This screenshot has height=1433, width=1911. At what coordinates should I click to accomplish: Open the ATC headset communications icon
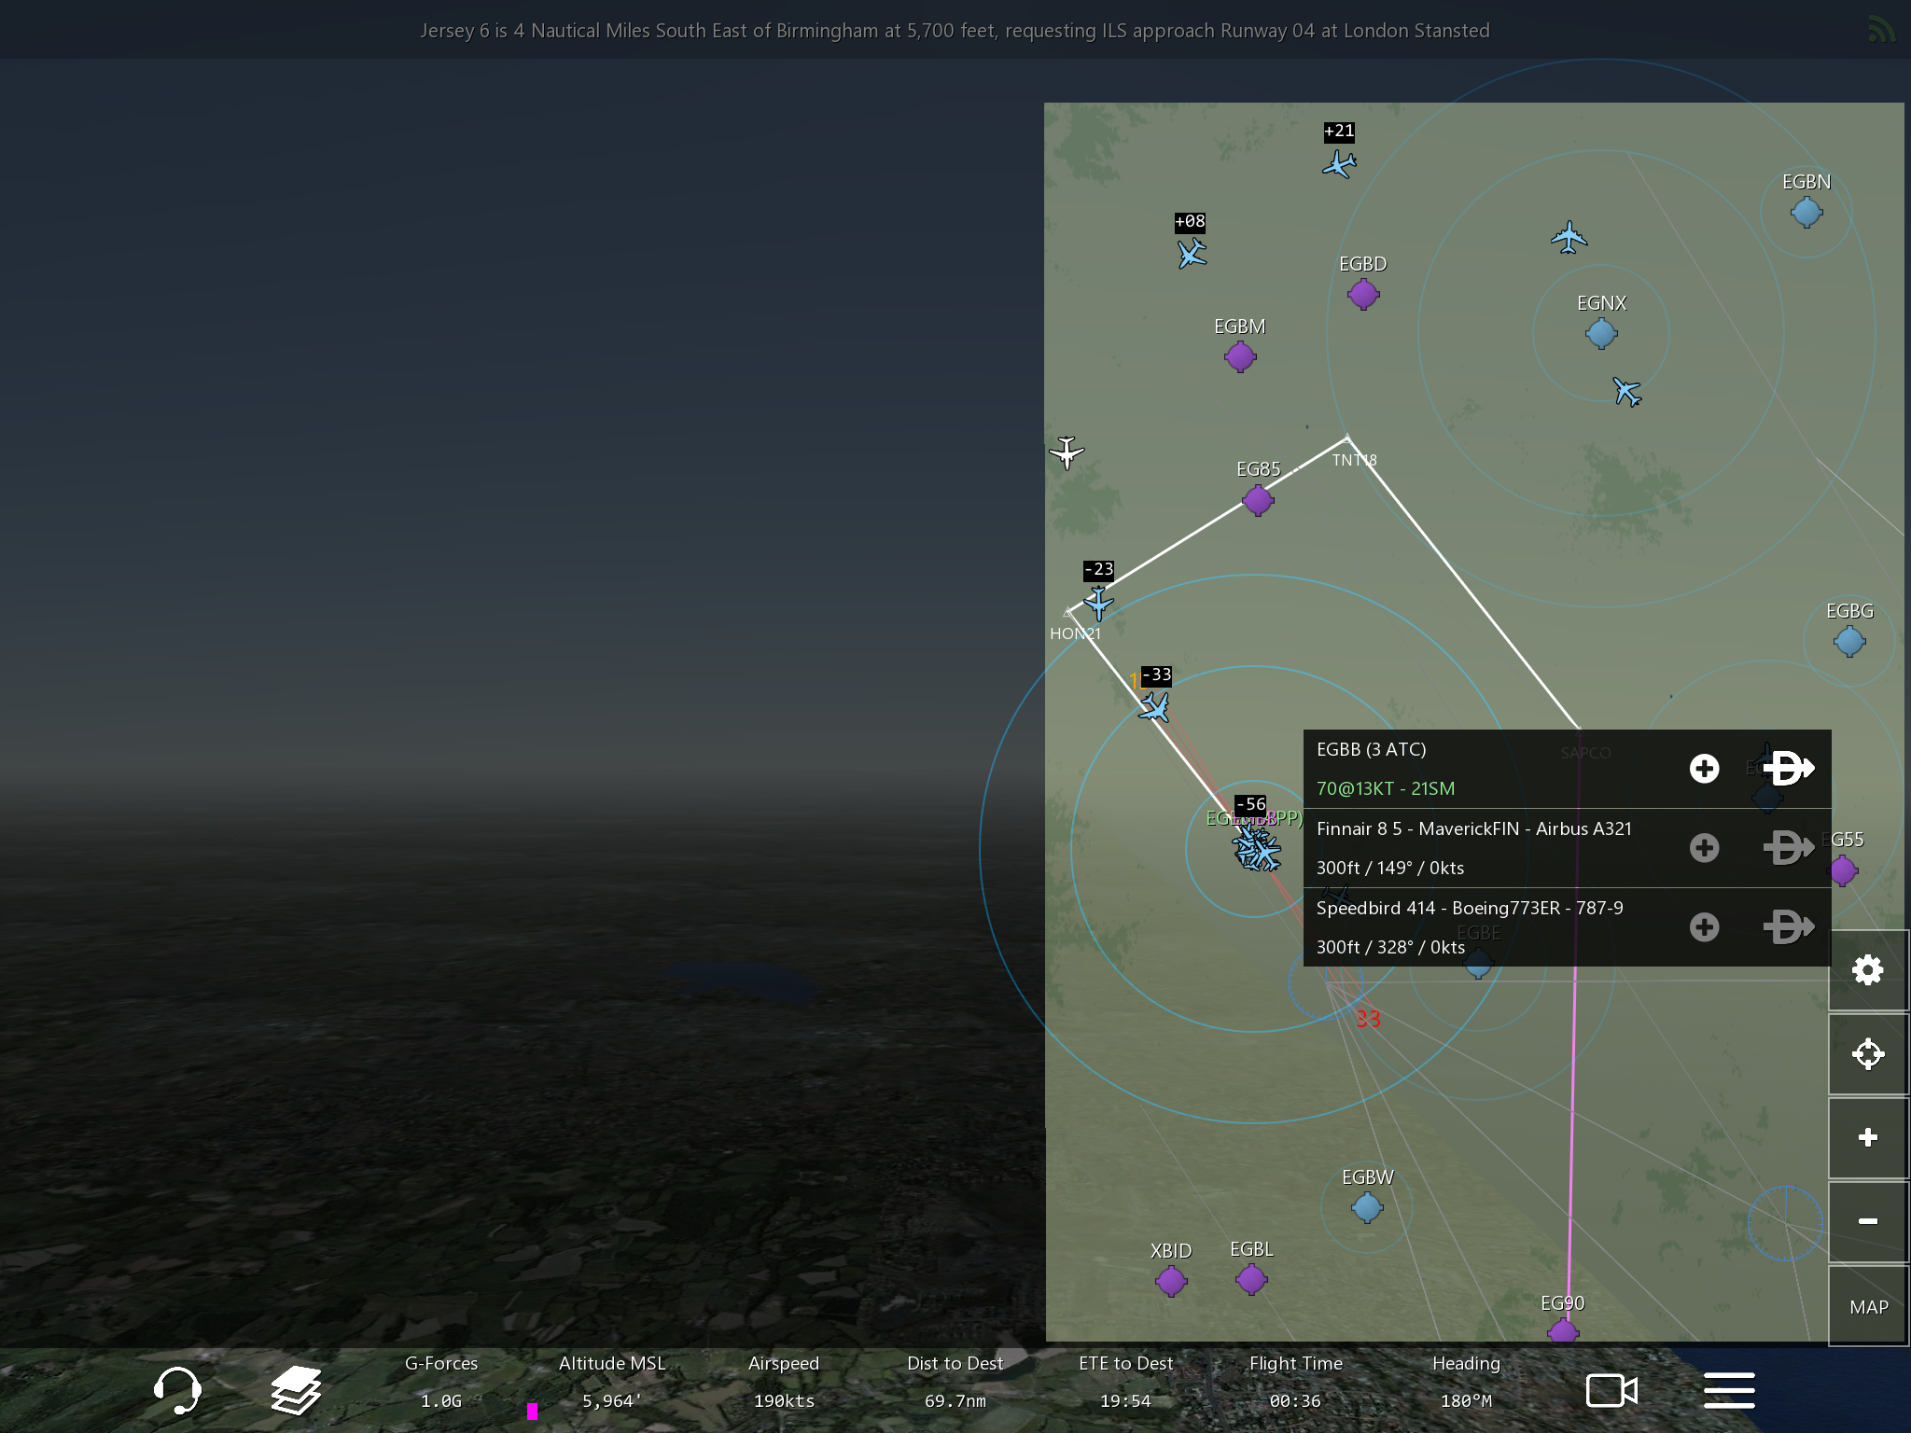[177, 1390]
